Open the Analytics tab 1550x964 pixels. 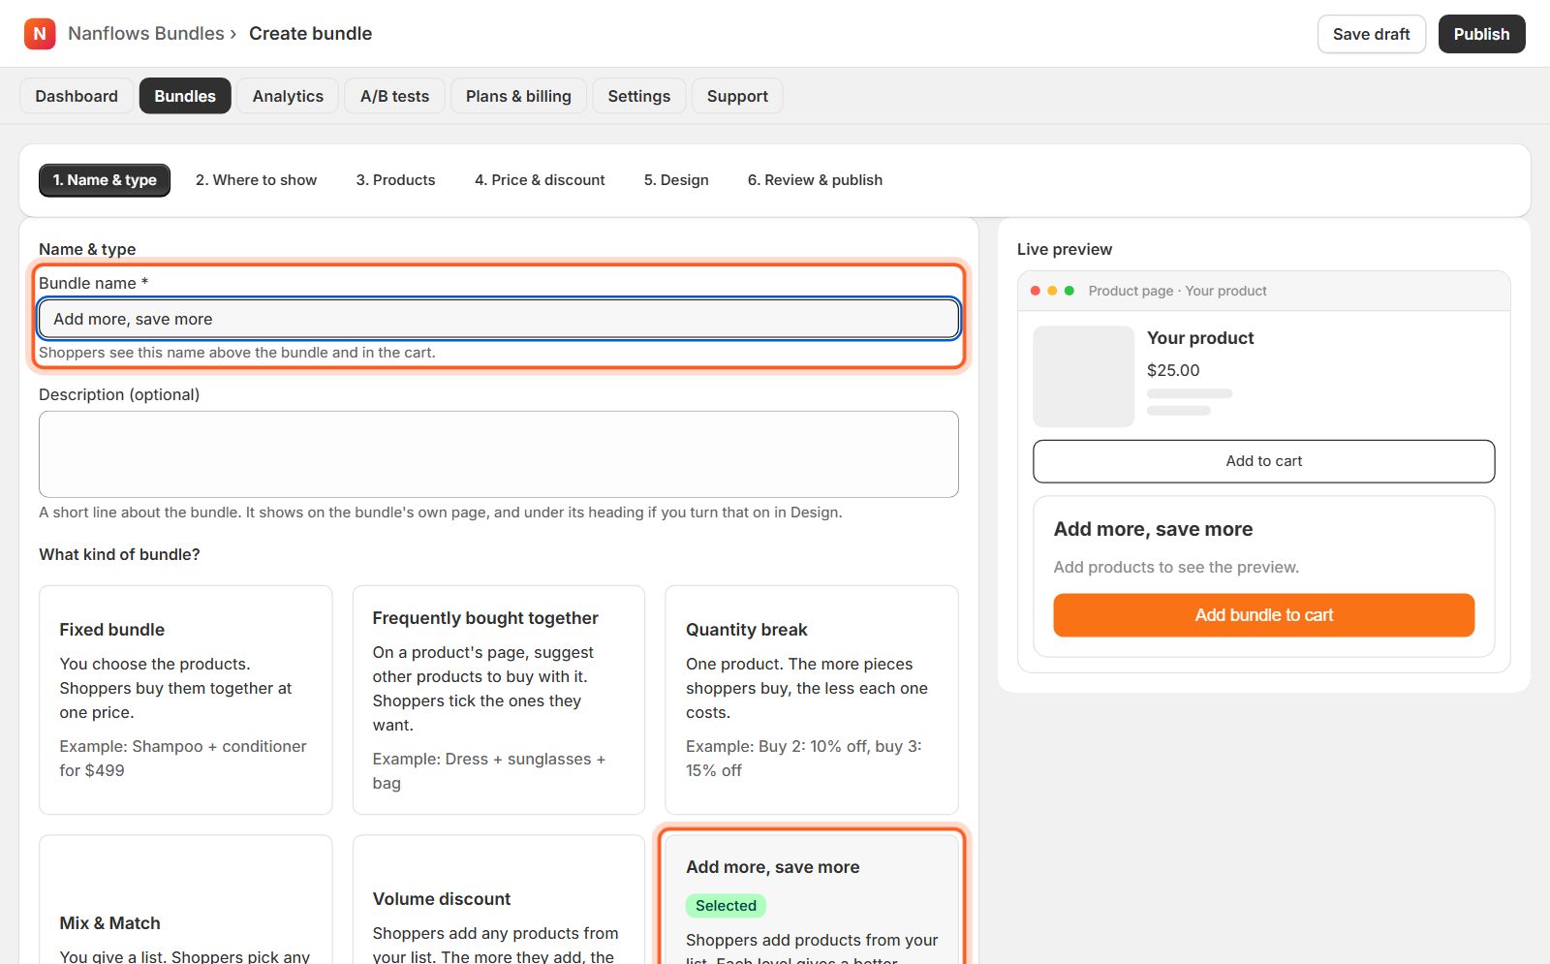[288, 96]
